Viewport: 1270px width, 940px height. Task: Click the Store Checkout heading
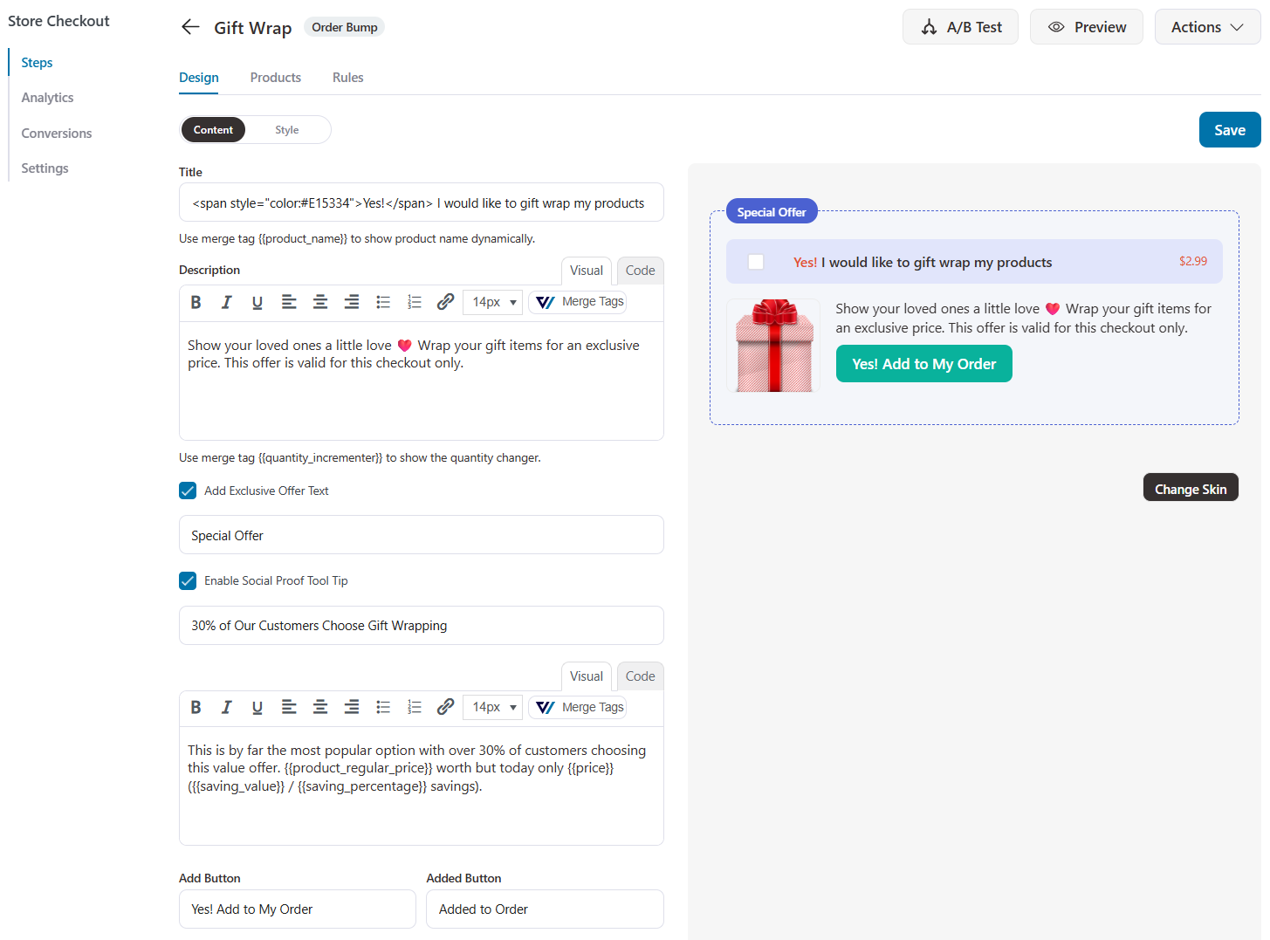tap(58, 21)
